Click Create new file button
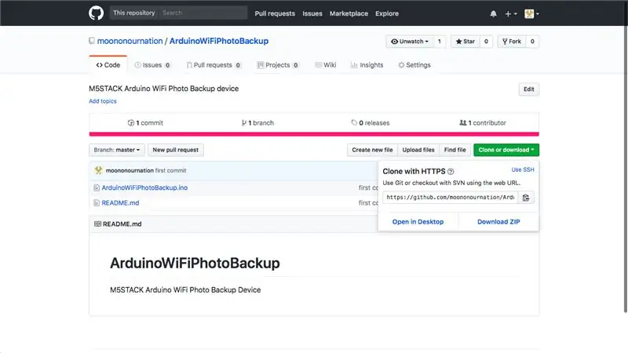The width and height of the screenshot is (628, 353). coord(372,150)
